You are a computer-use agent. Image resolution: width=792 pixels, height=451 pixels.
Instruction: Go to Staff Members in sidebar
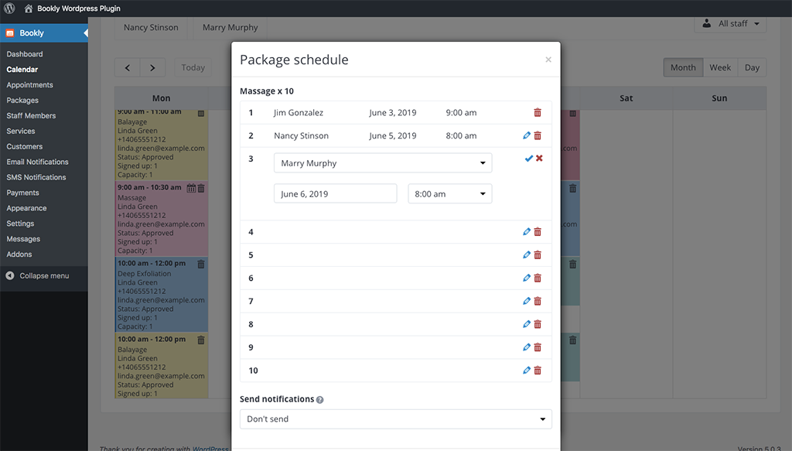coord(31,116)
